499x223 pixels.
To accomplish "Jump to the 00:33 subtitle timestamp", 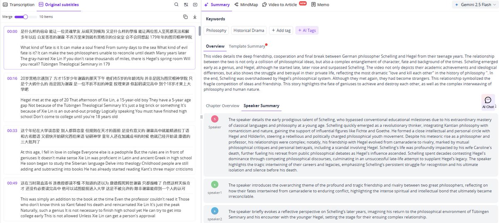I will 12,131.
